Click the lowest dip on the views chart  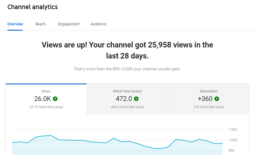pyautogui.click(x=160, y=149)
